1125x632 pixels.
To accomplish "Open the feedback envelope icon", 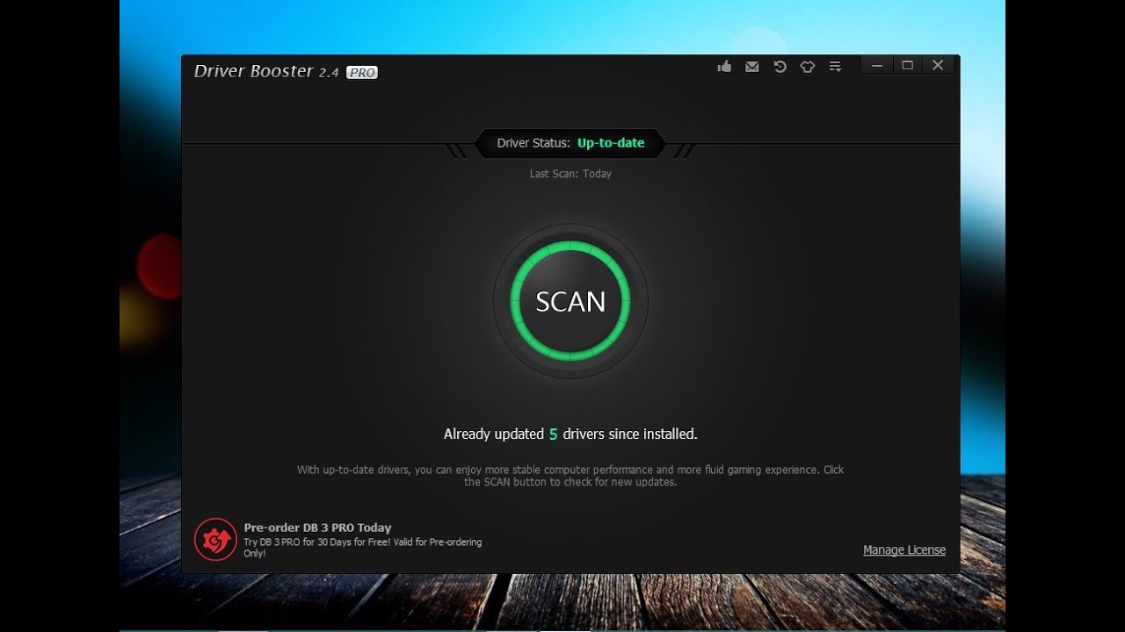I will pyautogui.click(x=751, y=66).
